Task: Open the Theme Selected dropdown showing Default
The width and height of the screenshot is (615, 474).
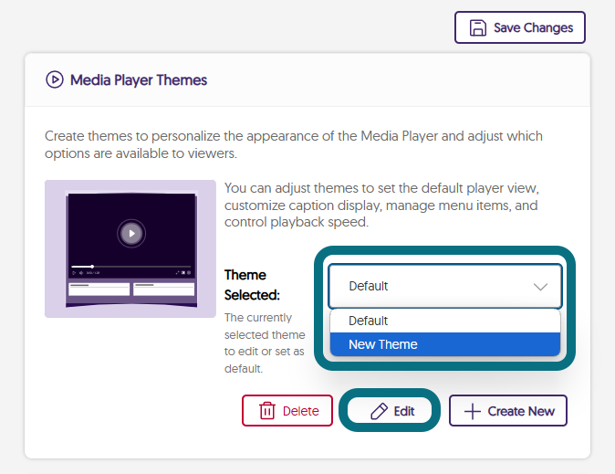Action: 444,286
